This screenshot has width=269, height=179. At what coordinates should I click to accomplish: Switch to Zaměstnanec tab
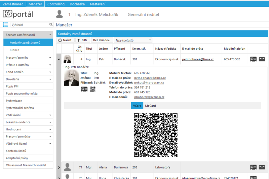point(13,4)
